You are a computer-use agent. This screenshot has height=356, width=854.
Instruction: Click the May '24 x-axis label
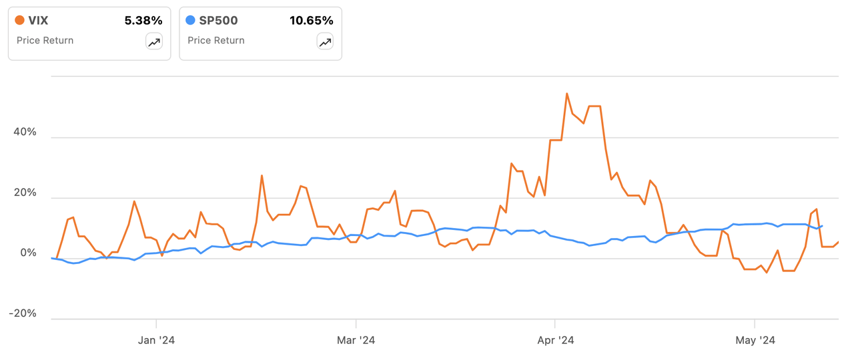[755, 341]
